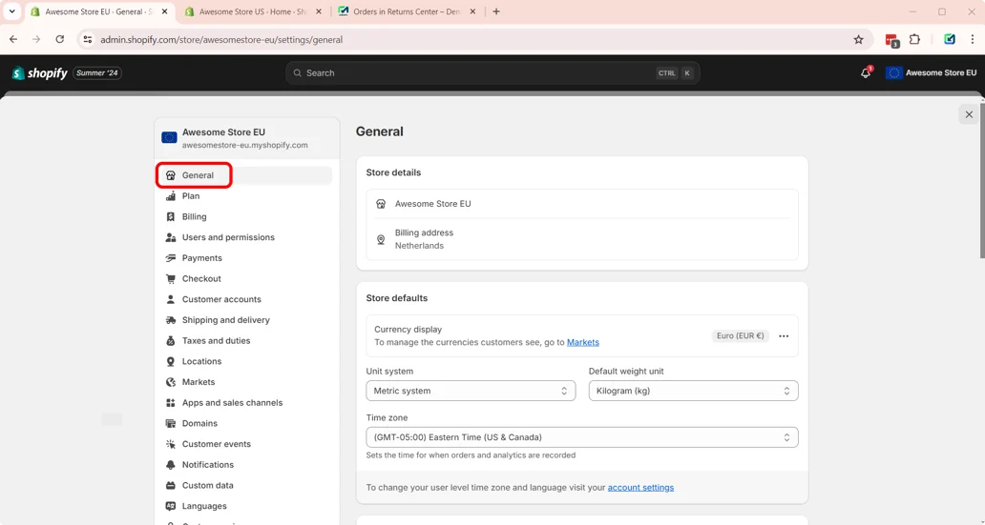The width and height of the screenshot is (985, 525).
Task: Open the tab search dropdown arrow
Action: pos(11,11)
